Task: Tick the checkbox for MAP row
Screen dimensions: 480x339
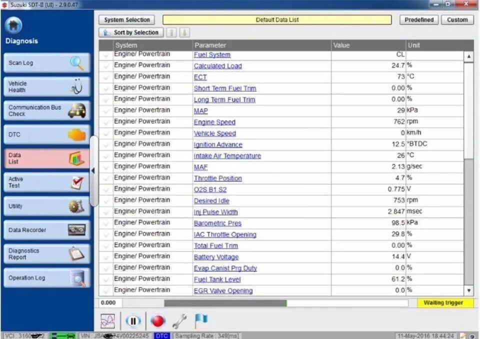Action: point(106,111)
